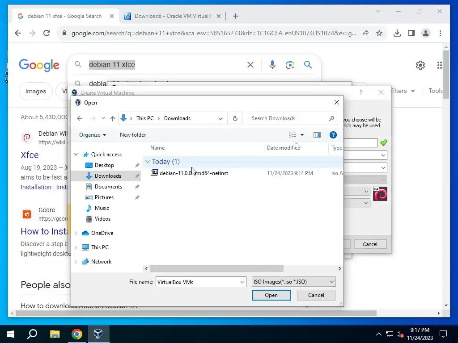Filter Google results by Images
This screenshot has height=343, width=458.
[x=36, y=91]
